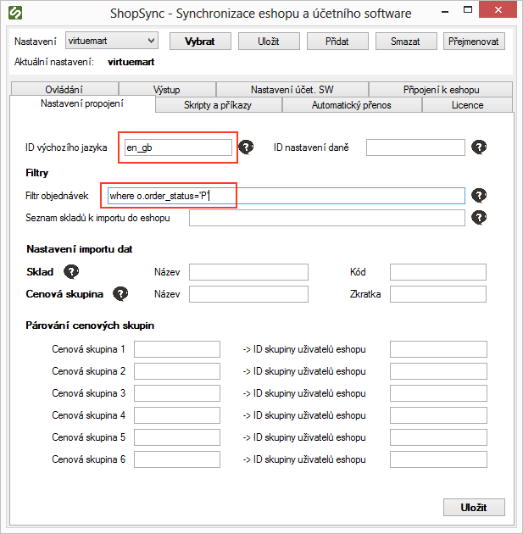Select the Nastavení propojení tab
The width and height of the screenshot is (523, 534).
82,103
